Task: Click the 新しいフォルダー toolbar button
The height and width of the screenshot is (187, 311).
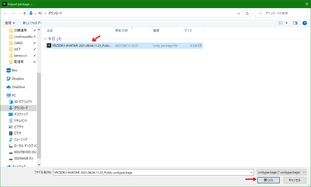Action: point(32,23)
